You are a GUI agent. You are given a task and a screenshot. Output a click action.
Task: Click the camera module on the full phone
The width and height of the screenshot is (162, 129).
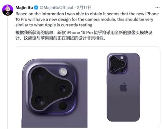click(x=118, y=64)
